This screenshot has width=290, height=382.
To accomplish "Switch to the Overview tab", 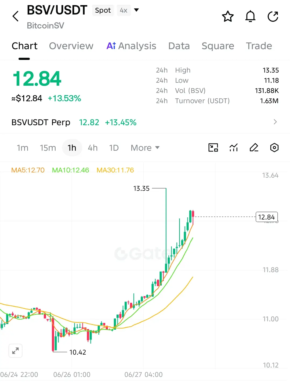I will 71,46.
